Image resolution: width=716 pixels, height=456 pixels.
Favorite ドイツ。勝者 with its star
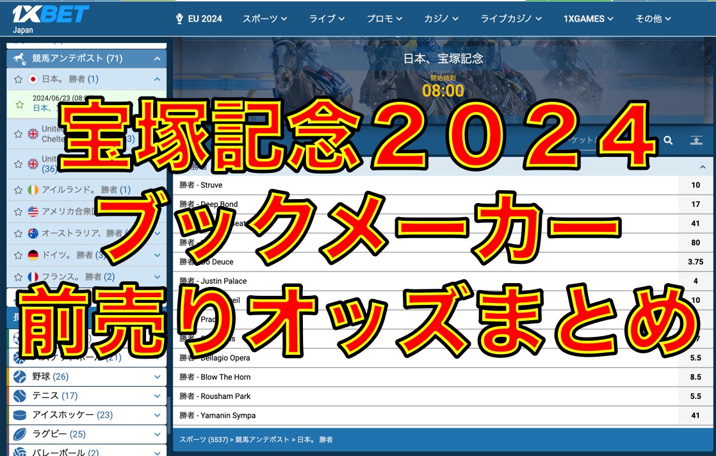tap(19, 256)
